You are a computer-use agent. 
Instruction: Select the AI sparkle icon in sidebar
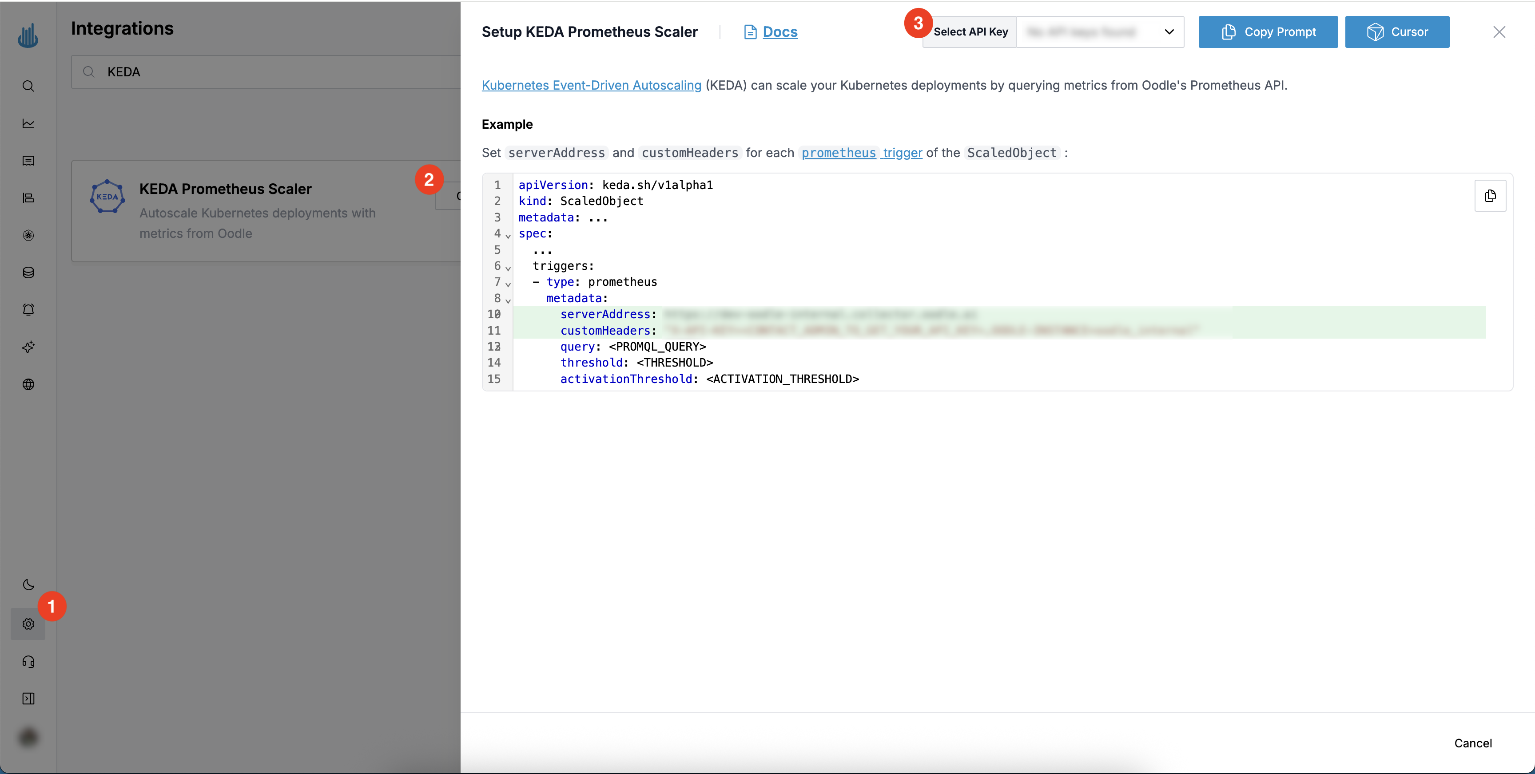coord(28,347)
